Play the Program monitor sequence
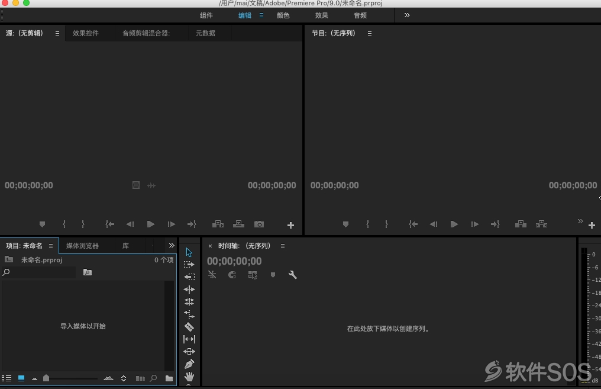The image size is (601, 389). click(x=454, y=224)
